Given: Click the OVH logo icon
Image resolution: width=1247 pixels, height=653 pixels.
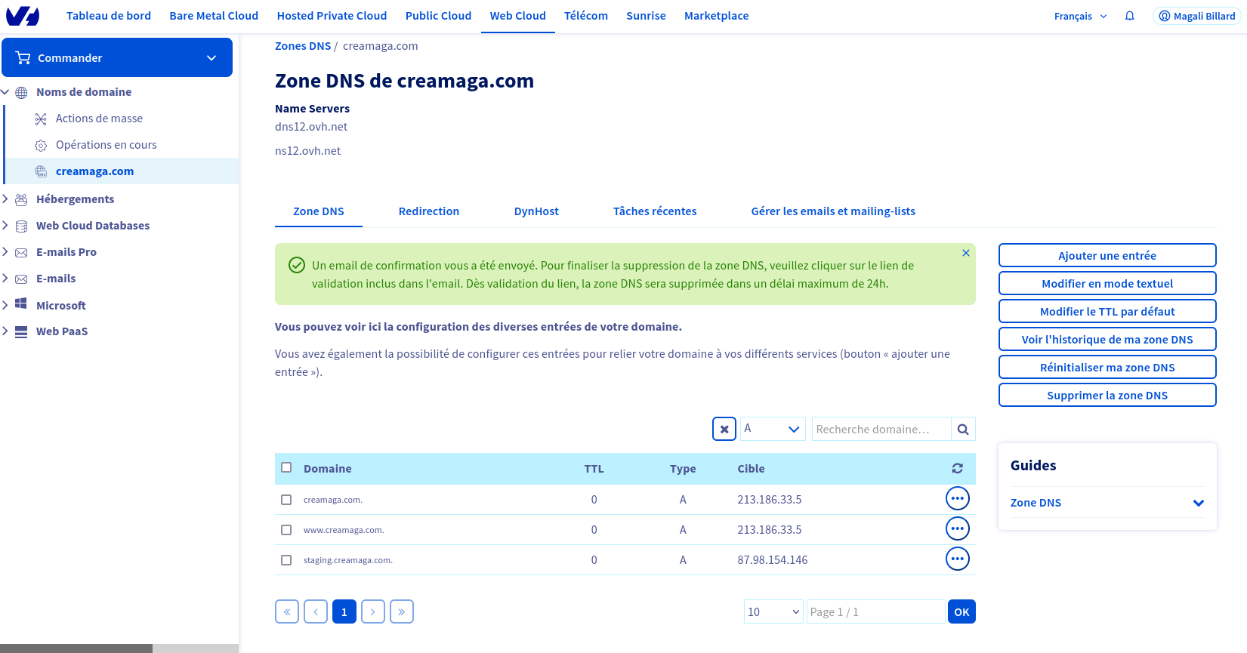Looking at the screenshot, I should [23, 16].
